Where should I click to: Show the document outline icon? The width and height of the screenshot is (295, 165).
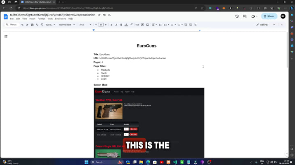(6, 37)
